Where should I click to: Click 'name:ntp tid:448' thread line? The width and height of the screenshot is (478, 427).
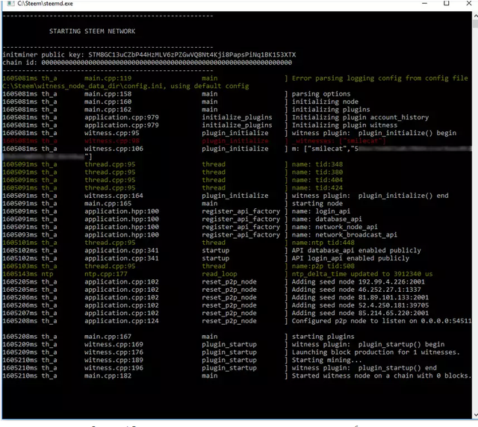coord(323,243)
